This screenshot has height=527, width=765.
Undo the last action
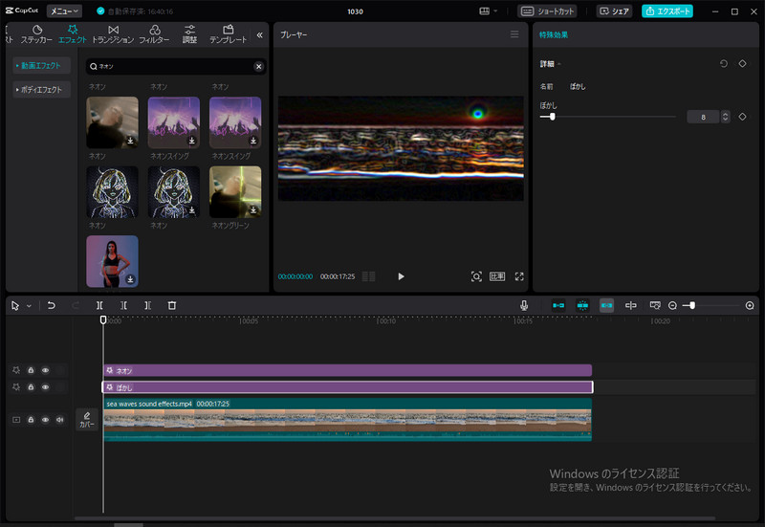click(x=52, y=305)
